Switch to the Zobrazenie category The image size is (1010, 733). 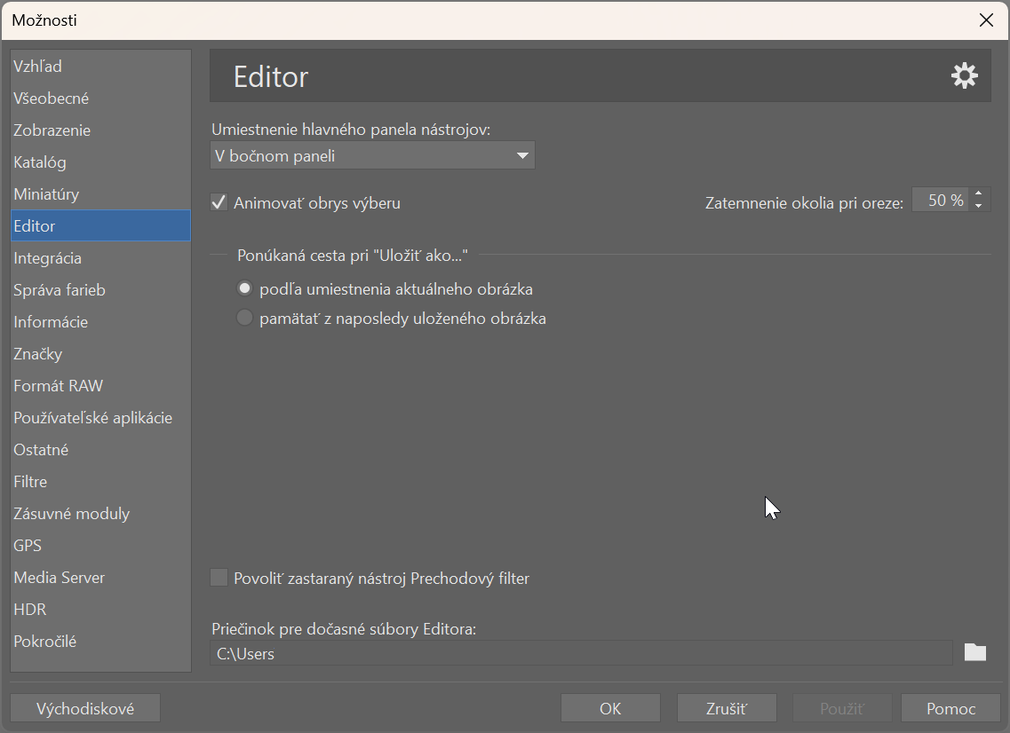coord(100,130)
